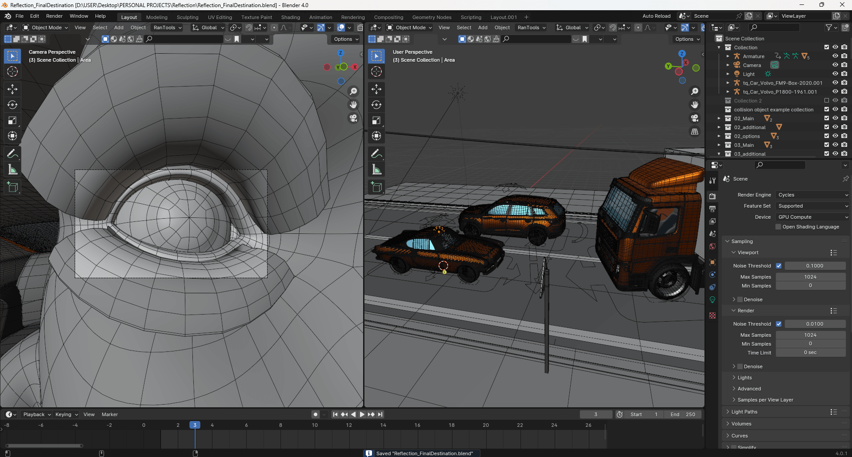Viewport: 852px width, 457px height.
Task: Open Object Mode dropdown in left viewport
Action: coord(45,28)
